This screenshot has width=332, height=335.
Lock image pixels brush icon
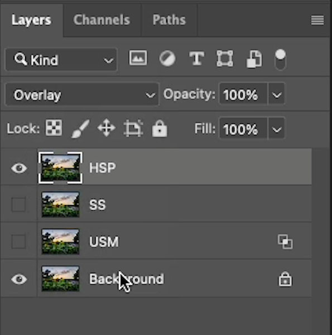coord(80,129)
